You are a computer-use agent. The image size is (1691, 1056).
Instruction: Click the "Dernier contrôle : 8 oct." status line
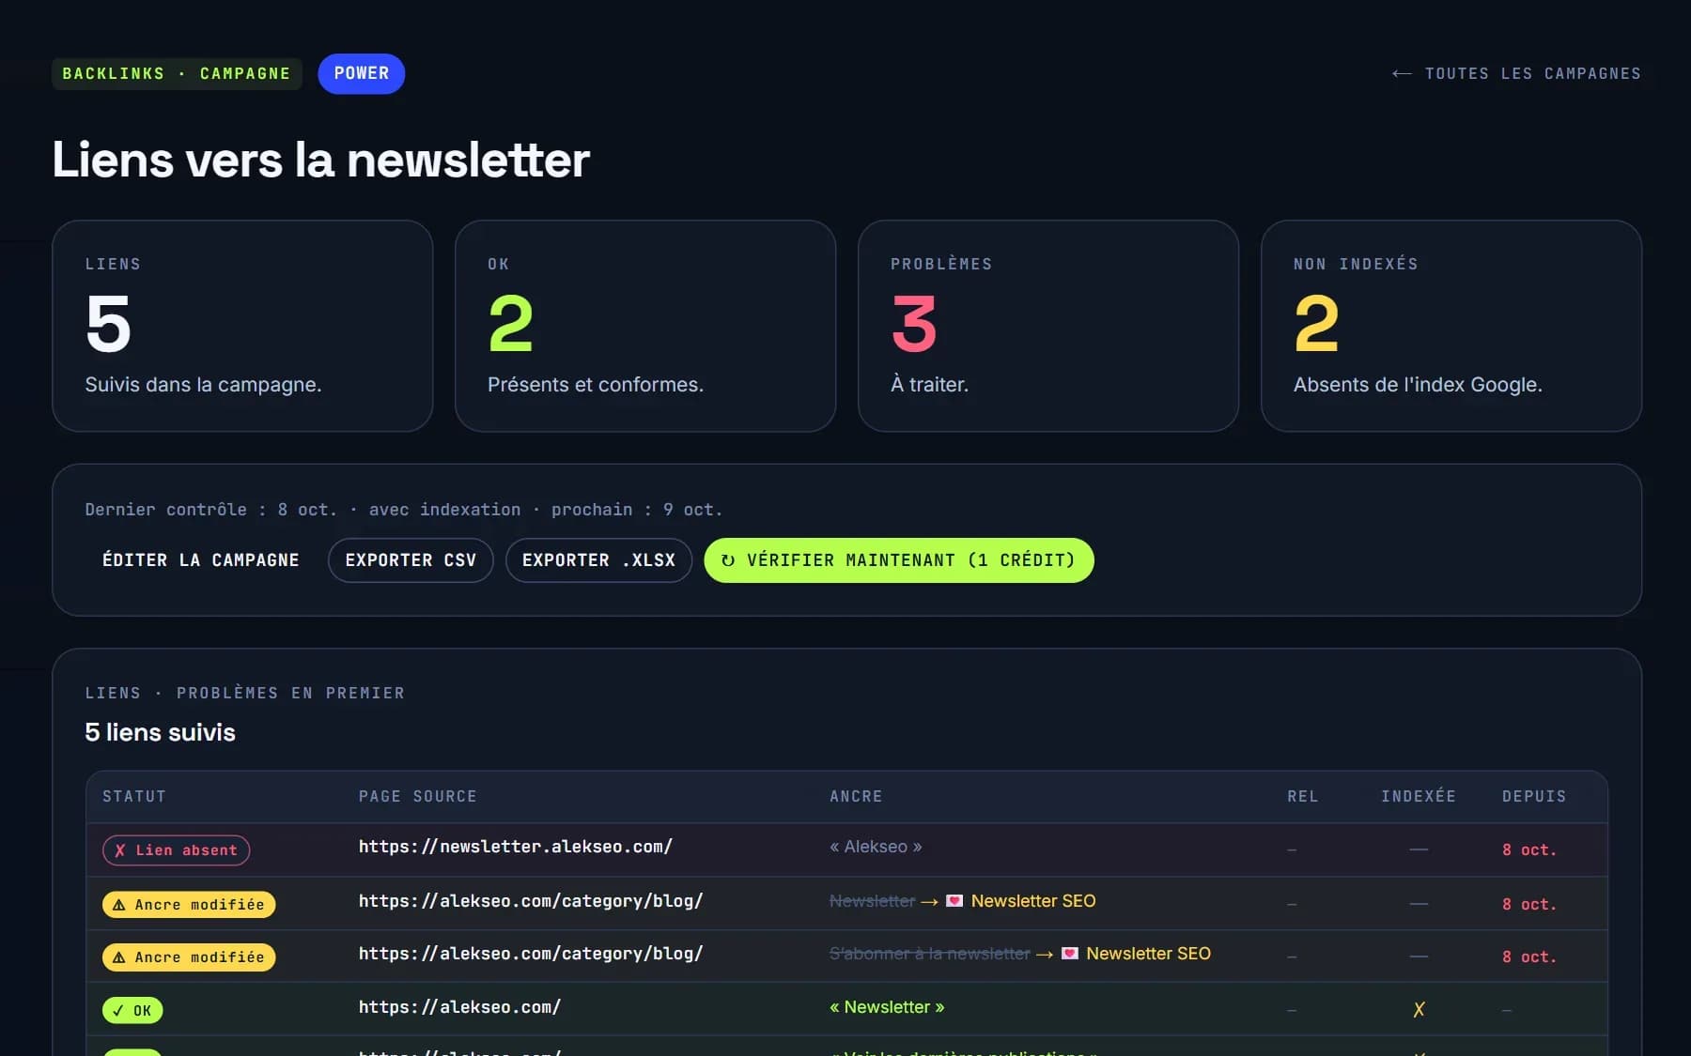click(404, 510)
